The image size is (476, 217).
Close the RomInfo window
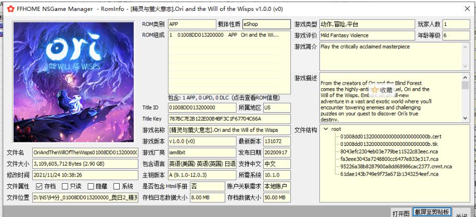pos(467,9)
